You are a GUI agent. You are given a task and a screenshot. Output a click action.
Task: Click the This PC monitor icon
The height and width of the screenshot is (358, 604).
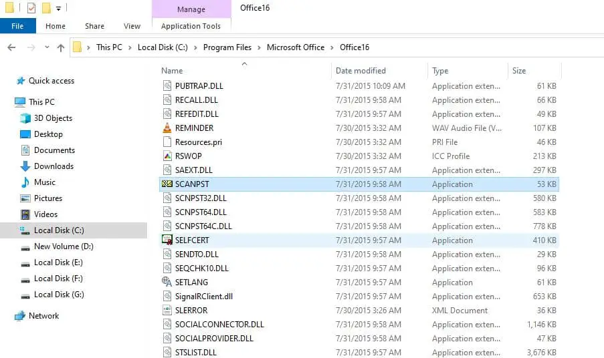tap(19, 102)
